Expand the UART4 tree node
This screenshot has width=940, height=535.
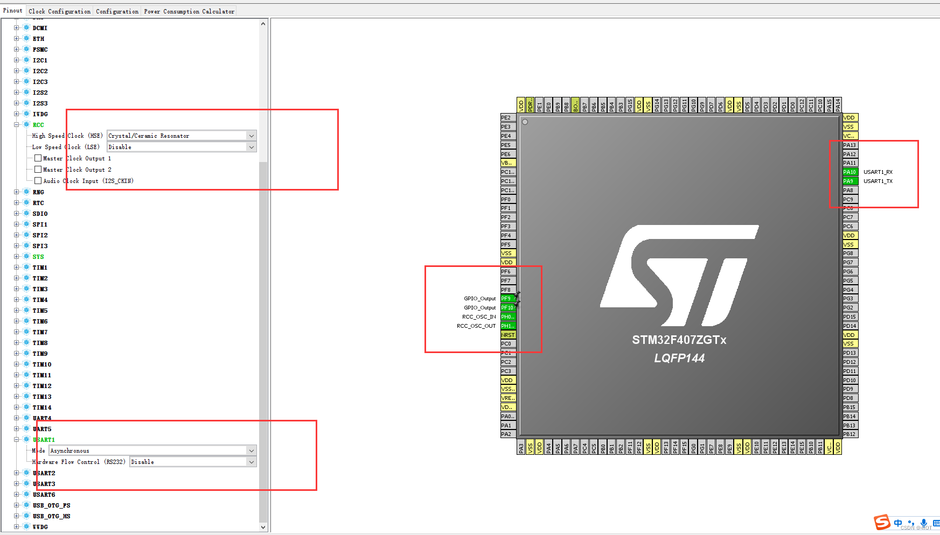[17, 418]
